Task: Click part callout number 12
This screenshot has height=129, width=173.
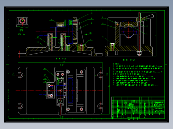Action: tap(38, 37)
